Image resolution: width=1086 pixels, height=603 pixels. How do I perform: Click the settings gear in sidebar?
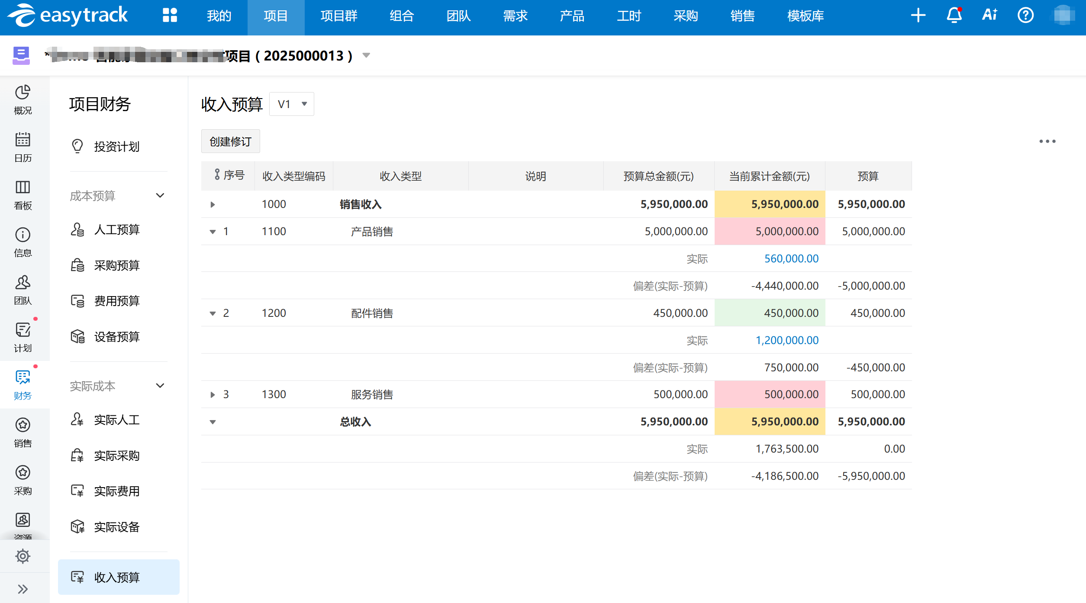23,556
